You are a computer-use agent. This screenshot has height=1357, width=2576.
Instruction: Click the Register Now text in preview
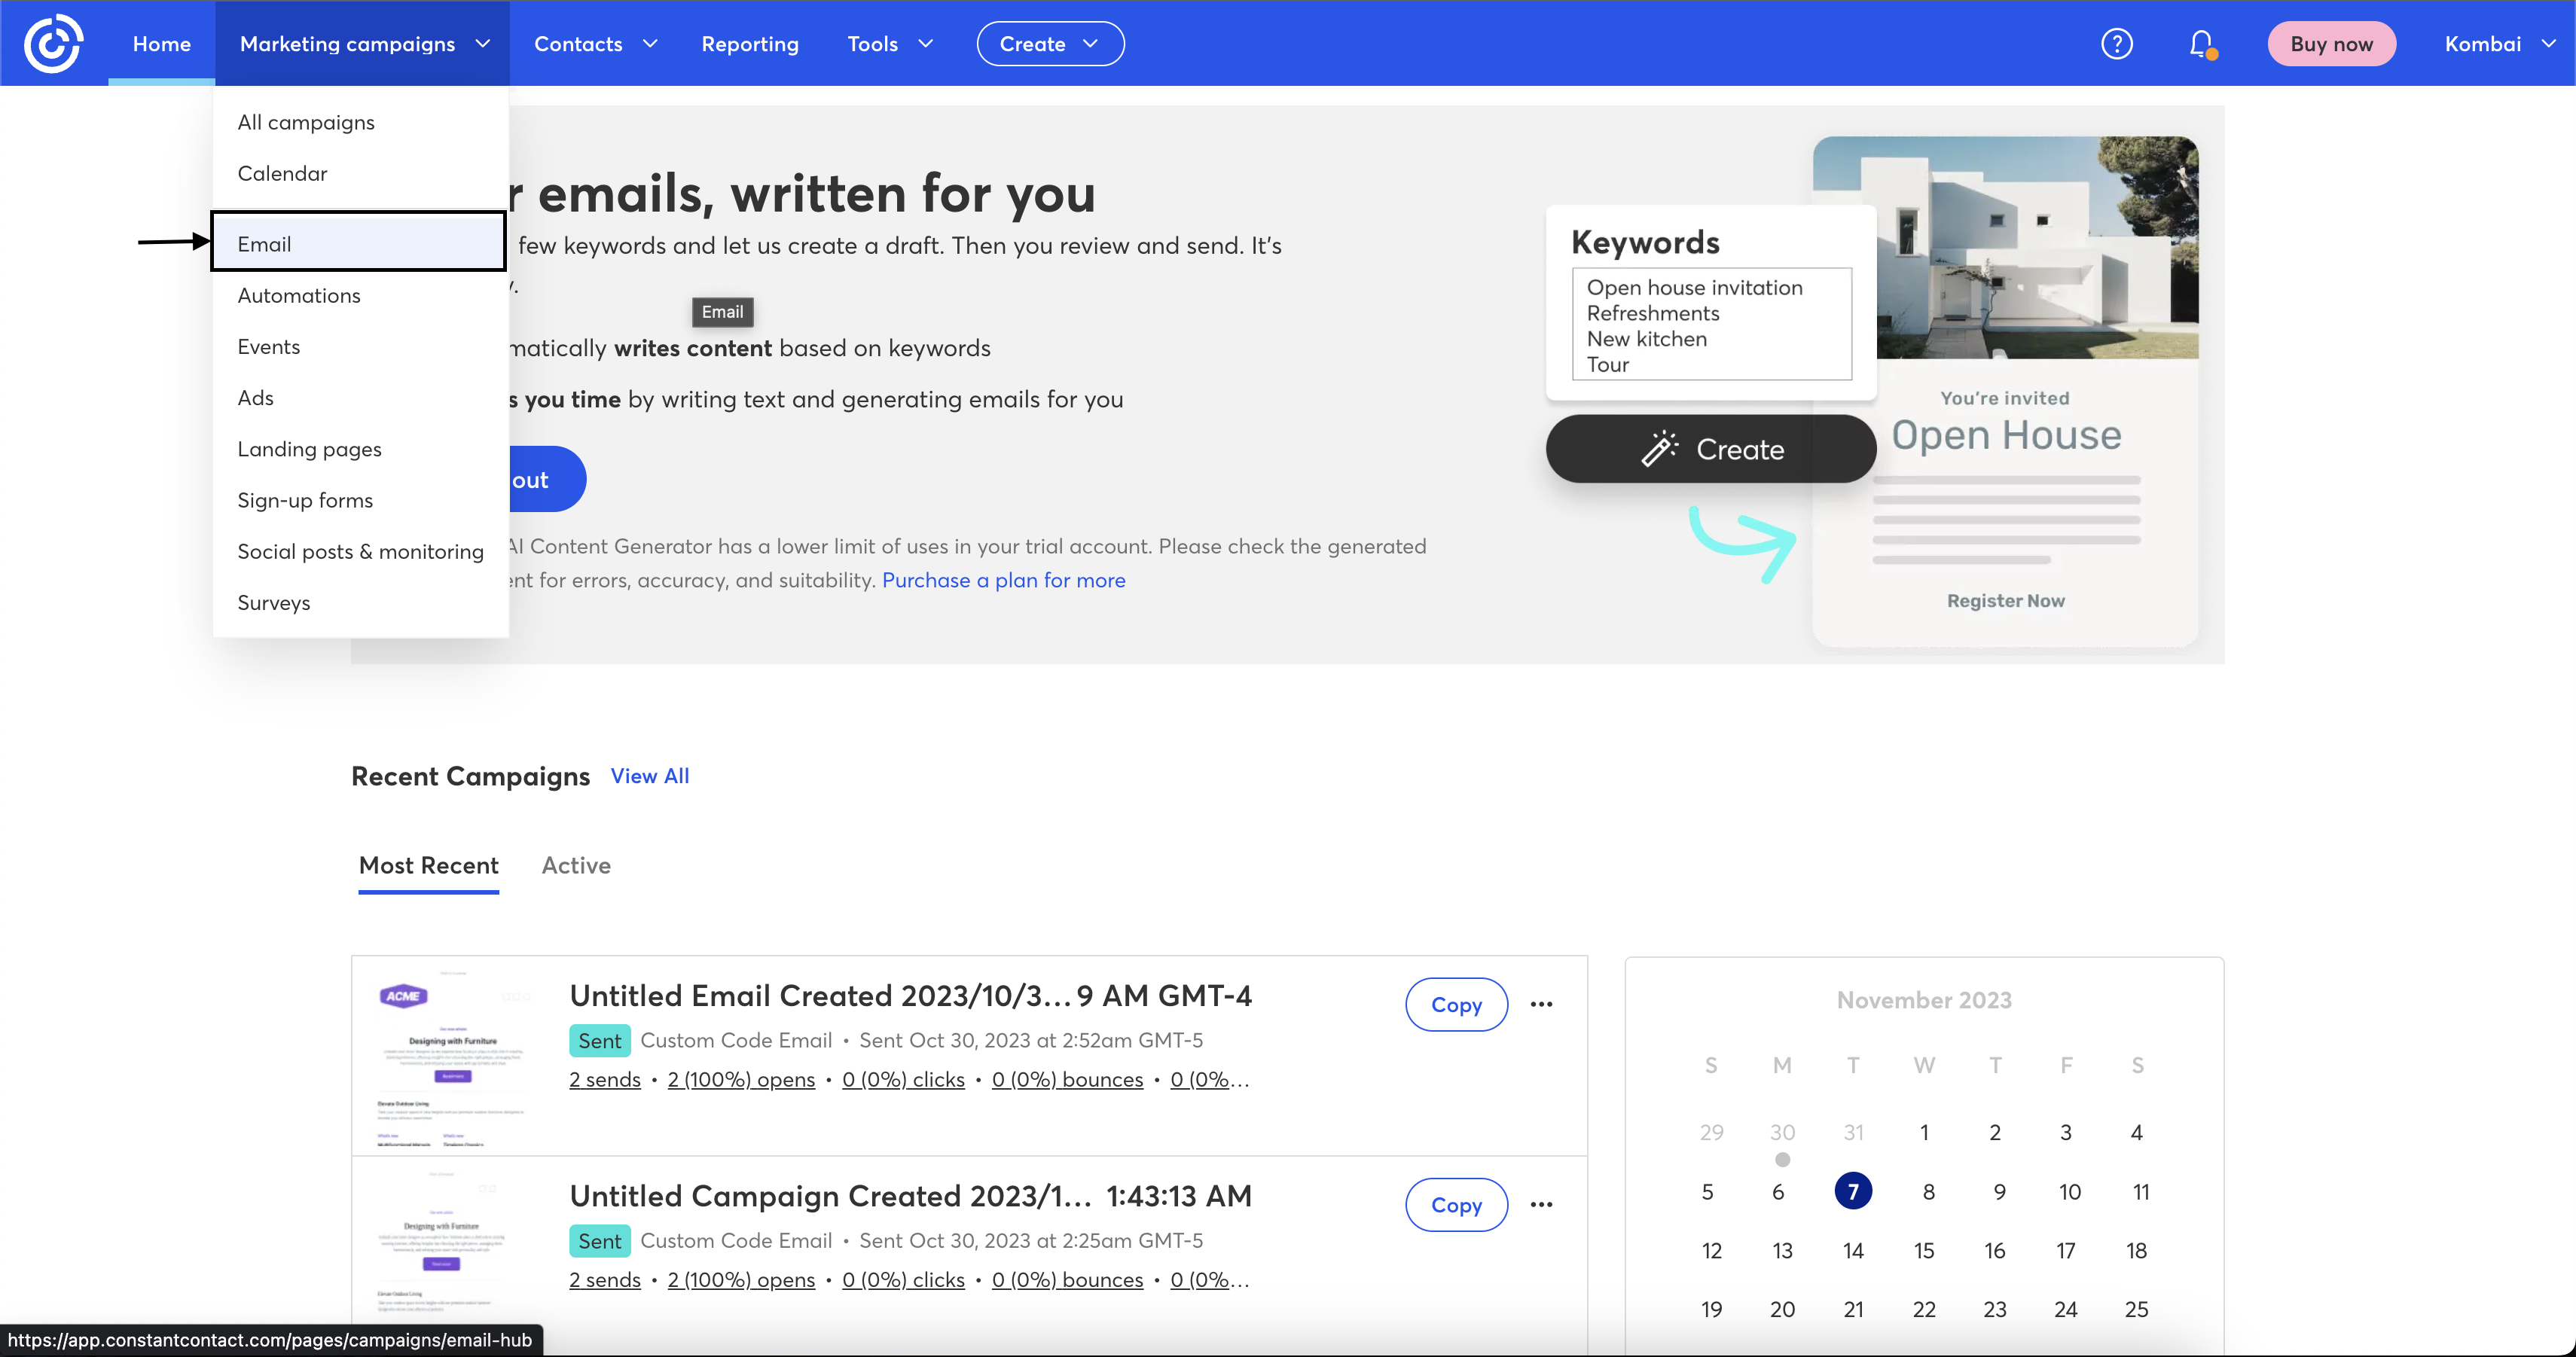point(2005,601)
